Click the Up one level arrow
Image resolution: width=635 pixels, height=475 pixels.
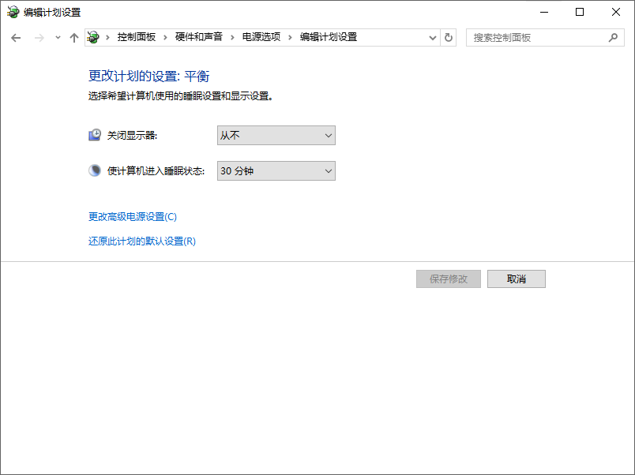pyautogui.click(x=74, y=37)
